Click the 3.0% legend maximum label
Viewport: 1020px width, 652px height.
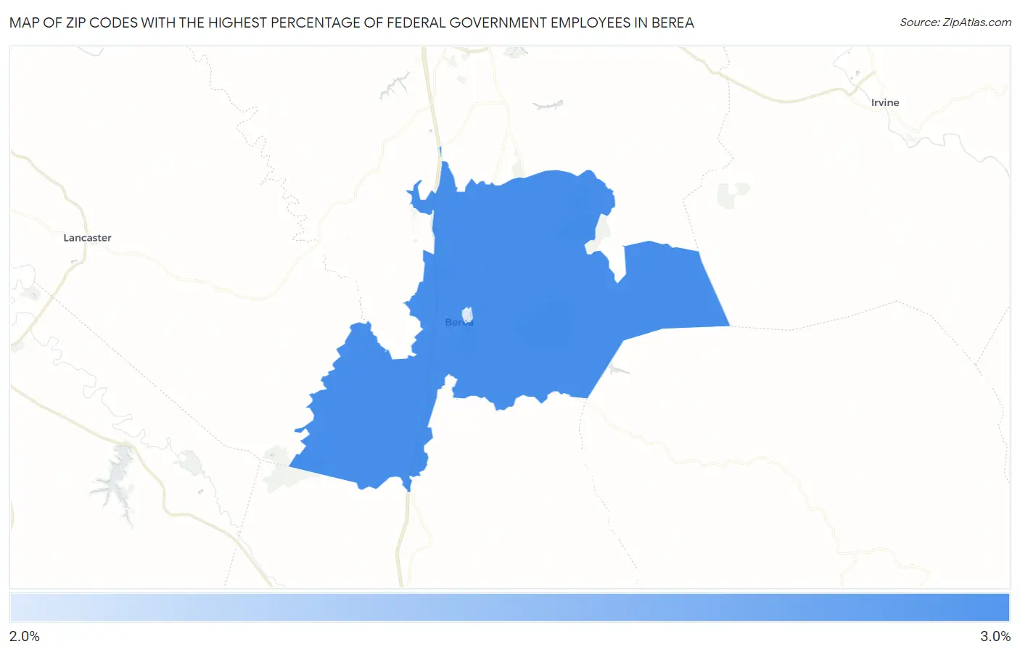click(995, 636)
